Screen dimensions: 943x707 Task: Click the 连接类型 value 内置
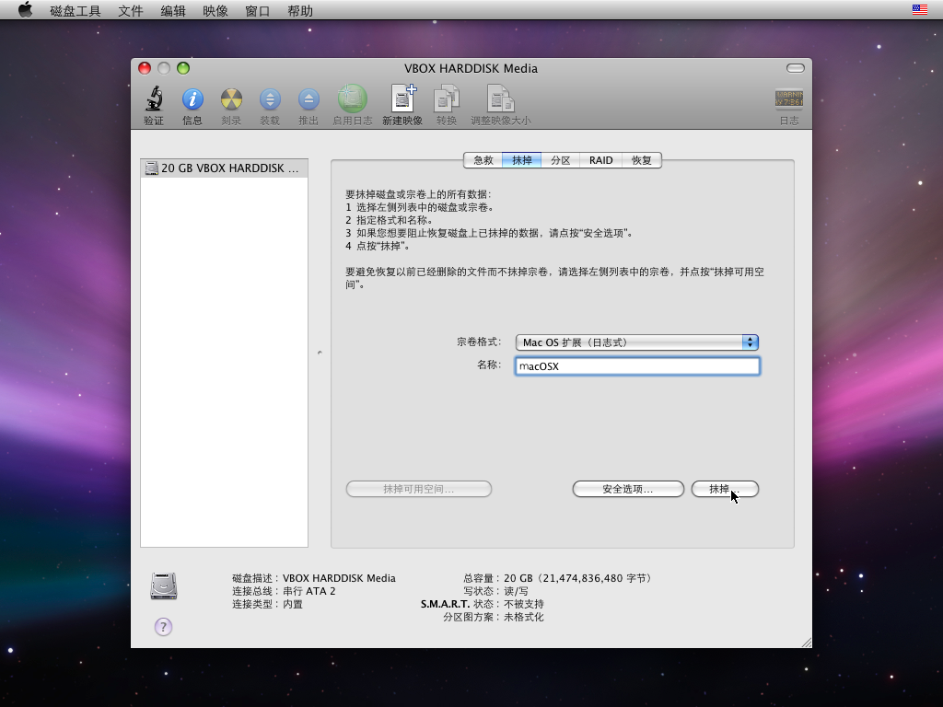[x=293, y=604]
